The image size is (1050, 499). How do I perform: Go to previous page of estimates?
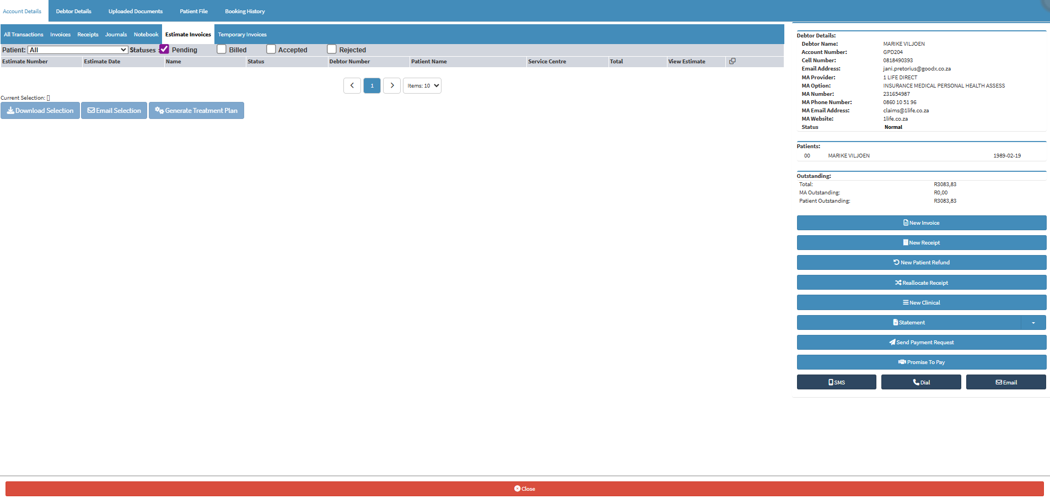click(352, 85)
